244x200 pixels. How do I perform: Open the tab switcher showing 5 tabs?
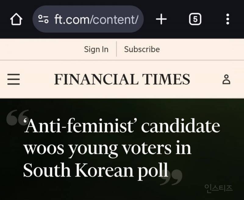point(195,19)
